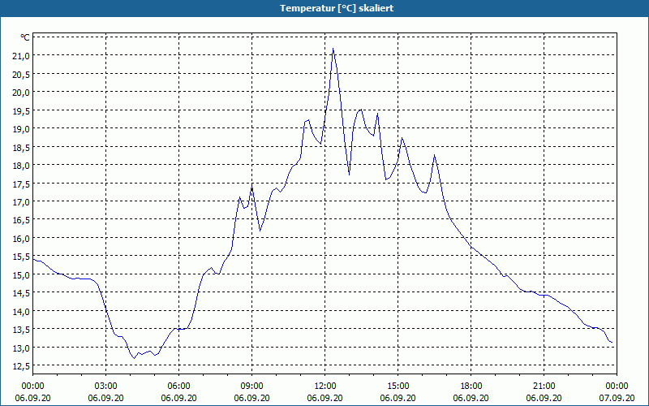
Task: Click the 19,5 y-axis label
Action: point(22,110)
